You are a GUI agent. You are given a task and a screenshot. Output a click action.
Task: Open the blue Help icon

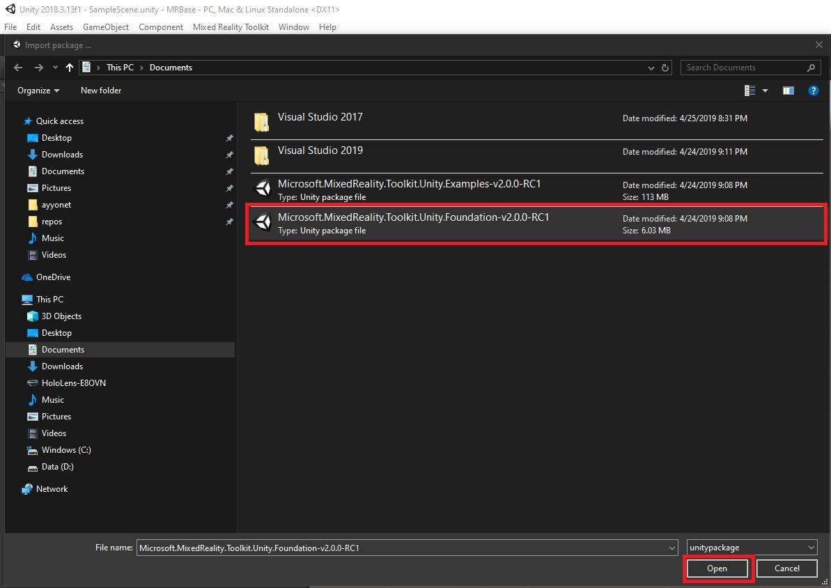point(814,91)
